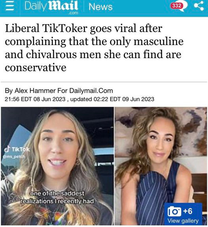Tap the .com text under the logo

(x=73, y=13)
